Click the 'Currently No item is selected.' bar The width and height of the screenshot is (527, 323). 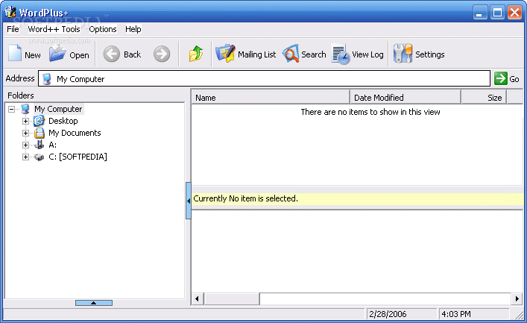coord(357,198)
